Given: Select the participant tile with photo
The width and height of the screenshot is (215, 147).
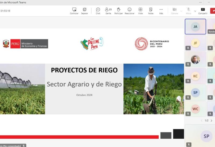Looking at the screenshot, I should coord(195,59).
